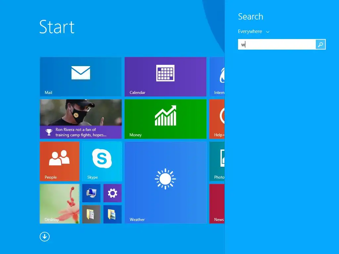Launch the Skype tile

(x=102, y=161)
